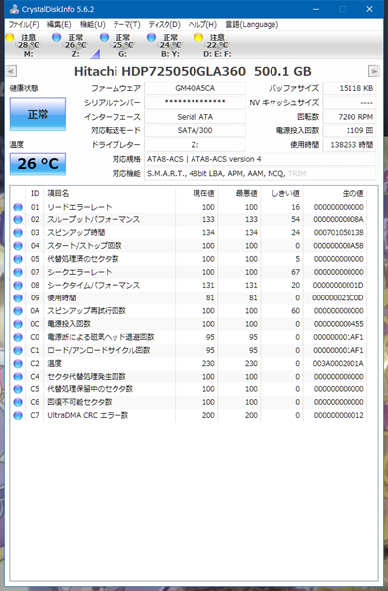Open the 機能(U) menu
This screenshot has height=591, width=388.
tap(92, 25)
